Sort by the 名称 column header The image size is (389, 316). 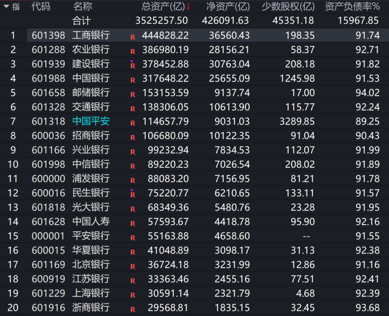83,7
